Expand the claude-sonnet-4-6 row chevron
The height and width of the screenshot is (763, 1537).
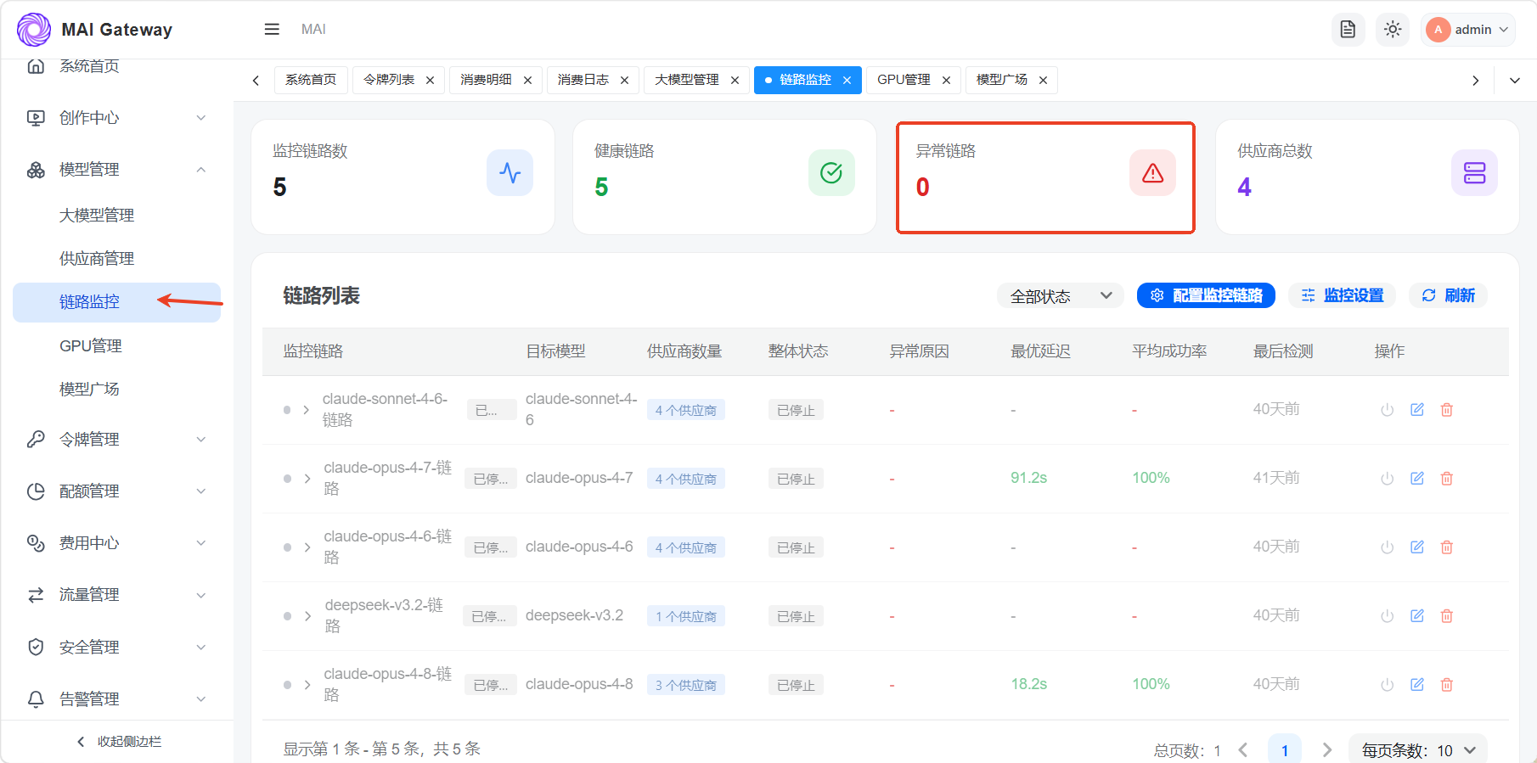pyautogui.click(x=307, y=410)
